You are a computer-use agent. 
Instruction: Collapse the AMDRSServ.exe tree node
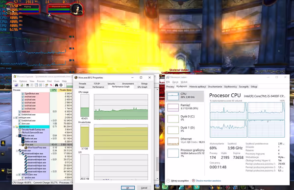pyautogui.click(x=17, y=175)
